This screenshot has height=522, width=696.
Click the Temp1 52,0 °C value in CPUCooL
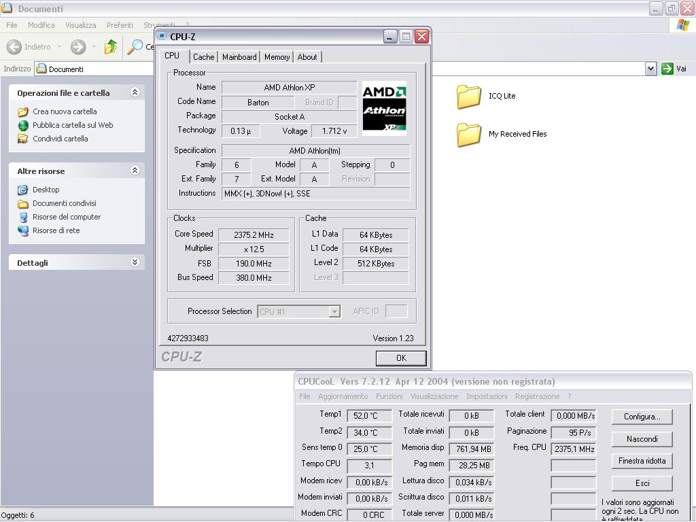coord(369,416)
